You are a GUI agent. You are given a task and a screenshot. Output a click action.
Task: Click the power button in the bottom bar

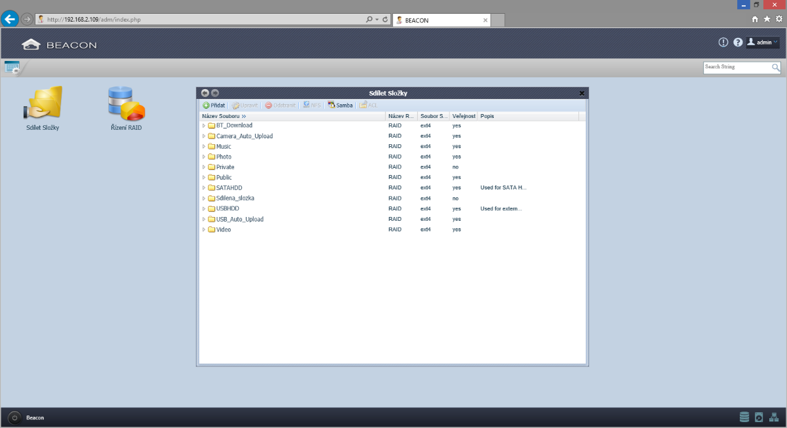[x=14, y=418]
